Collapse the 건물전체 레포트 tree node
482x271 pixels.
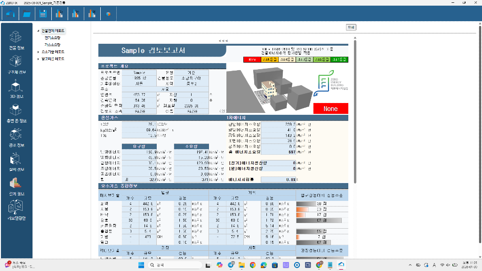tap(38, 31)
